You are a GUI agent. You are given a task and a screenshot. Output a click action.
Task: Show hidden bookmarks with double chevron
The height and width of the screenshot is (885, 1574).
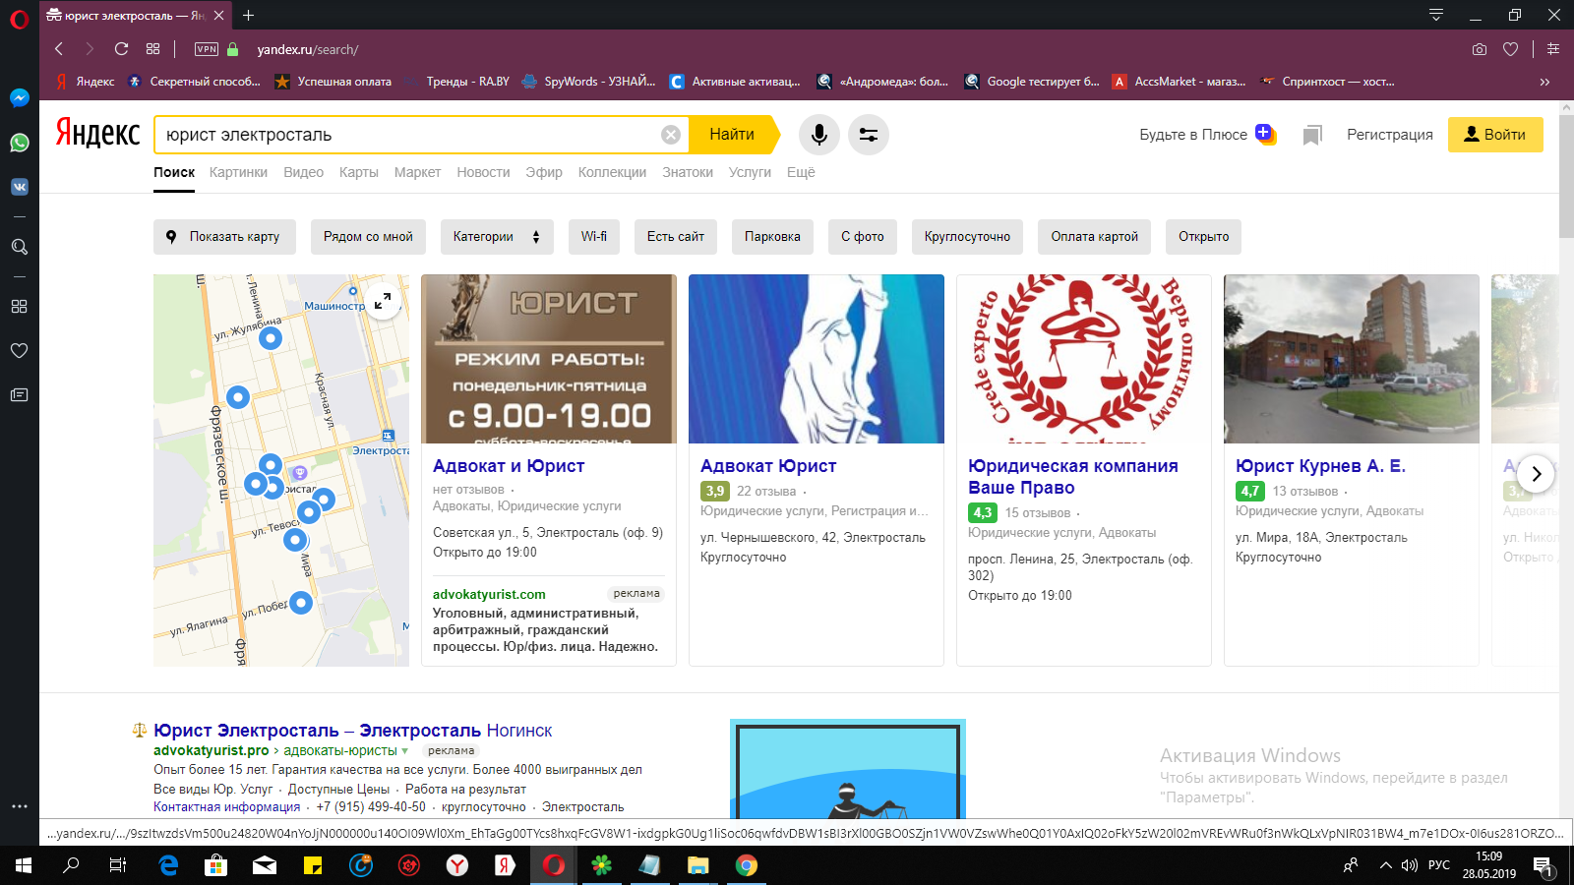click(1544, 82)
